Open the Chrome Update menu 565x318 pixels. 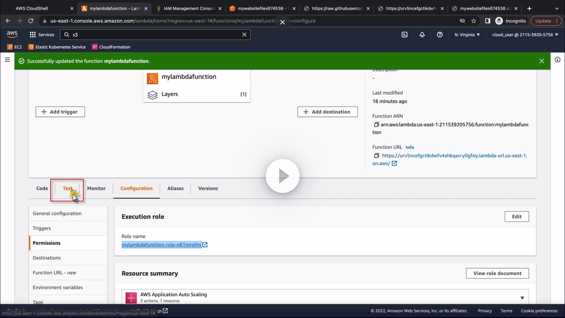point(546,21)
